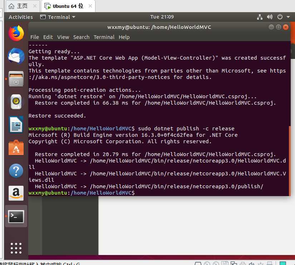Click the volume speaker icon

tap(270, 17)
